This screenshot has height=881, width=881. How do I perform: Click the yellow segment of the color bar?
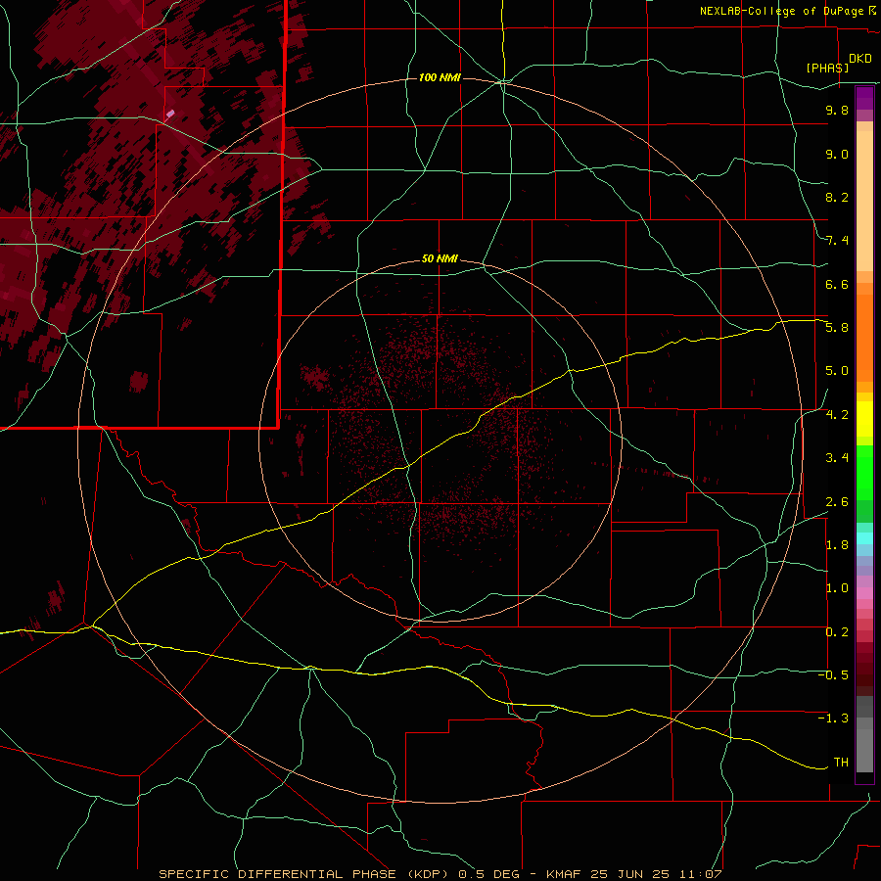(x=864, y=419)
